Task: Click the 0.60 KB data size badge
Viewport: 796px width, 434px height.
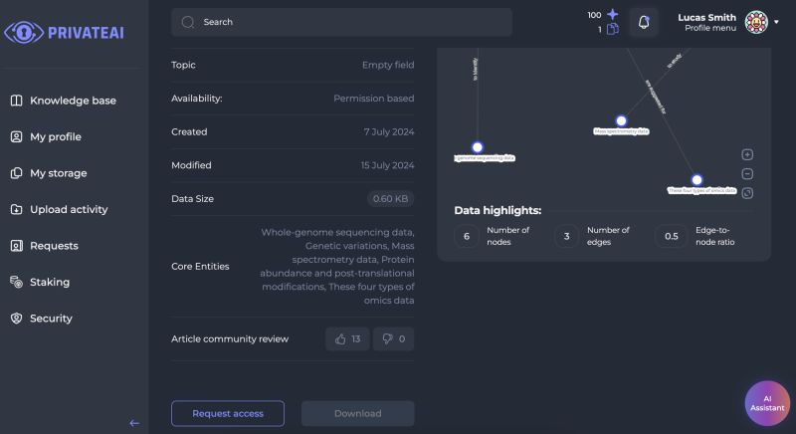Action: [390, 198]
